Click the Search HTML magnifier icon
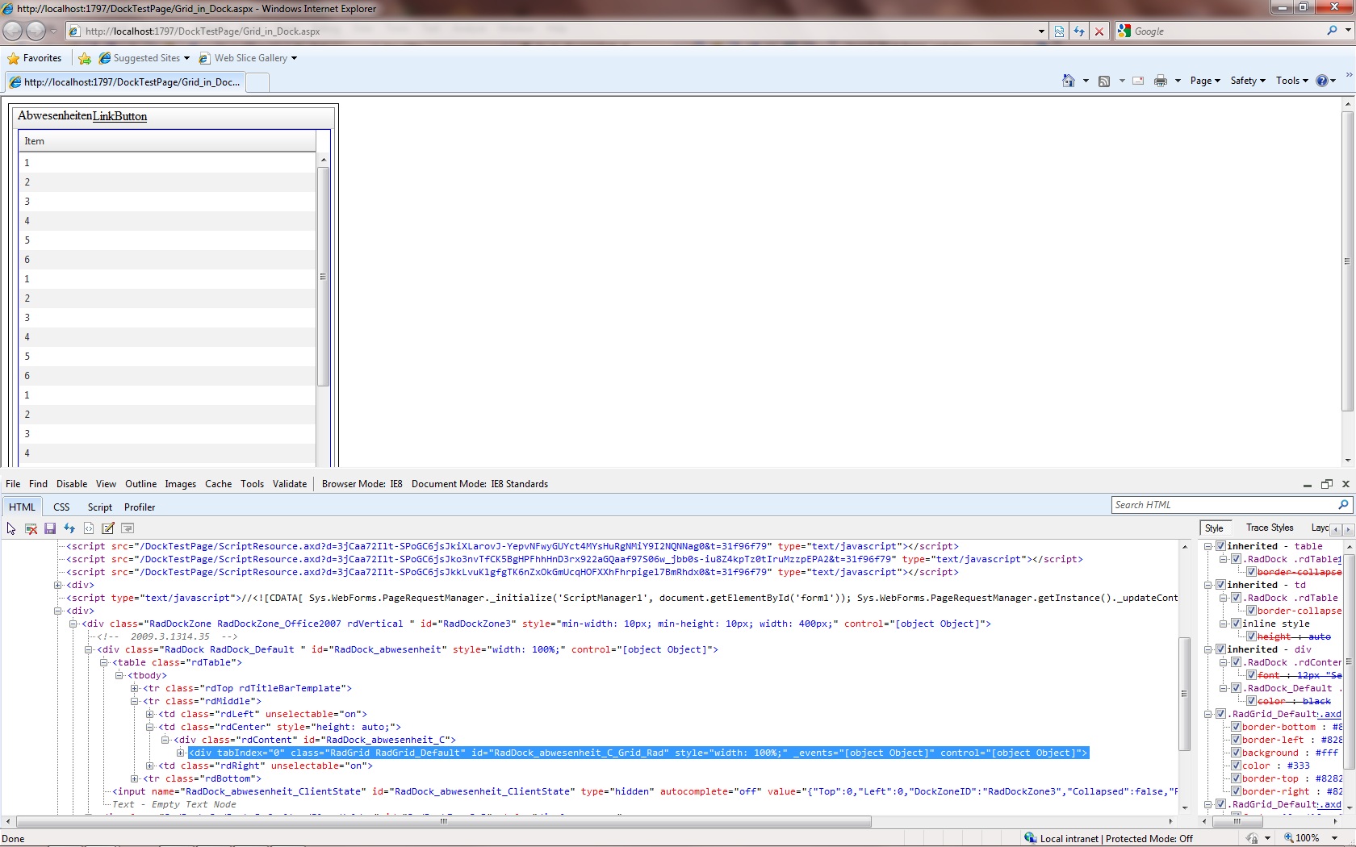Viewport: 1356px width, 847px height. click(1343, 505)
